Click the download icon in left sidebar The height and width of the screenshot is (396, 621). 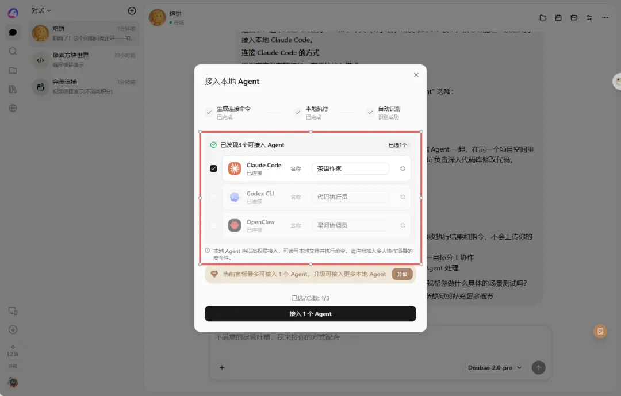13,329
